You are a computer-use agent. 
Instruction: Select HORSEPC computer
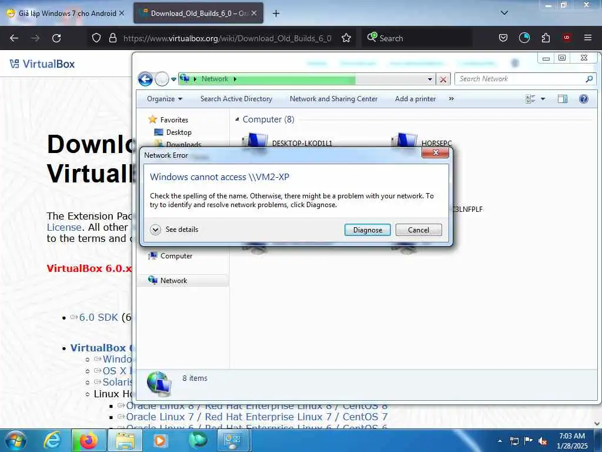(422, 141)
